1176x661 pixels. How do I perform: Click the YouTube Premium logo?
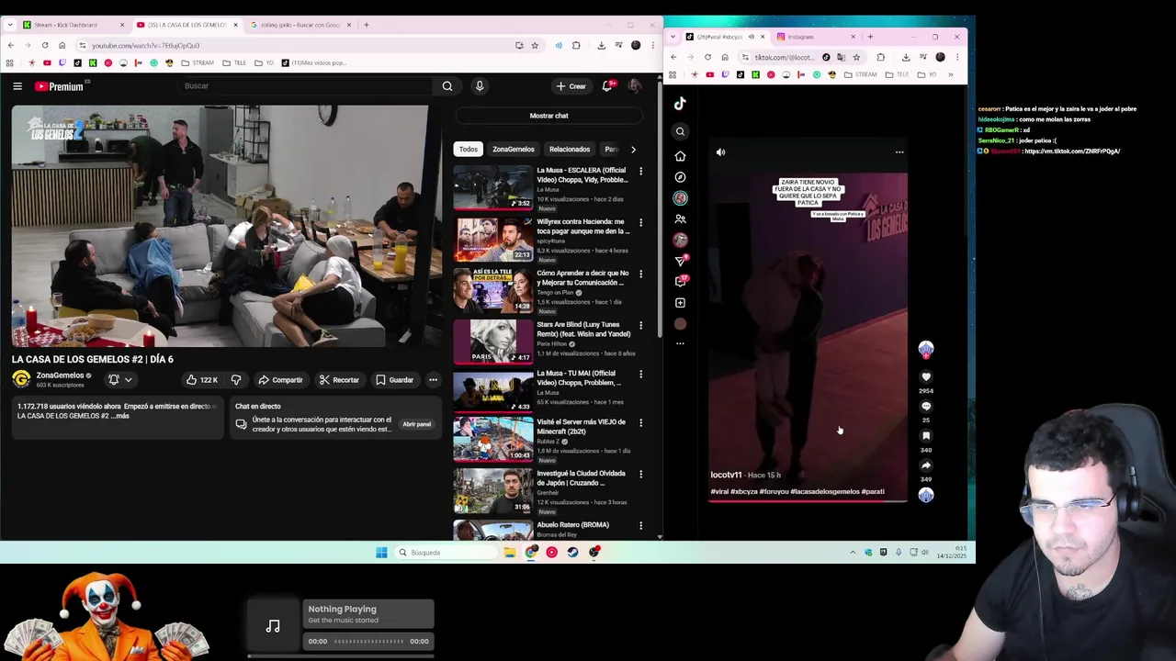click(x=60, y=86)
